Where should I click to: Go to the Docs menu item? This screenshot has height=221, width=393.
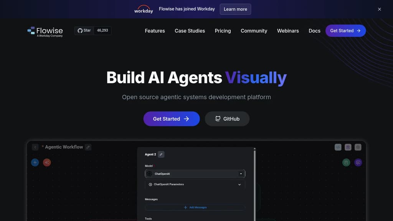point(314,31)
